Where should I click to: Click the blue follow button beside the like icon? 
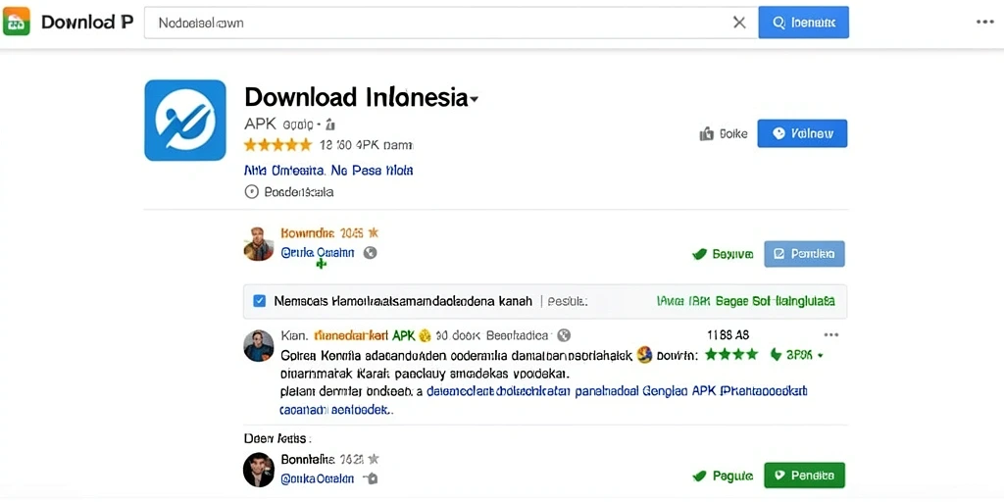[x=802, y=133]
